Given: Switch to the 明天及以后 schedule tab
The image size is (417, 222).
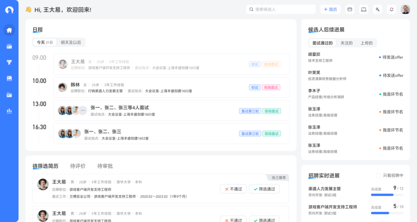Looking at the screenshot, I should pyautogui.click(x=71, y=42).
